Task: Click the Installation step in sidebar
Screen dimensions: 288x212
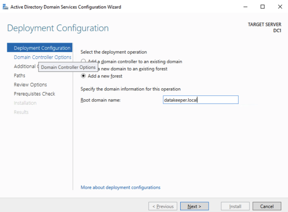Action: pos(25,103)
